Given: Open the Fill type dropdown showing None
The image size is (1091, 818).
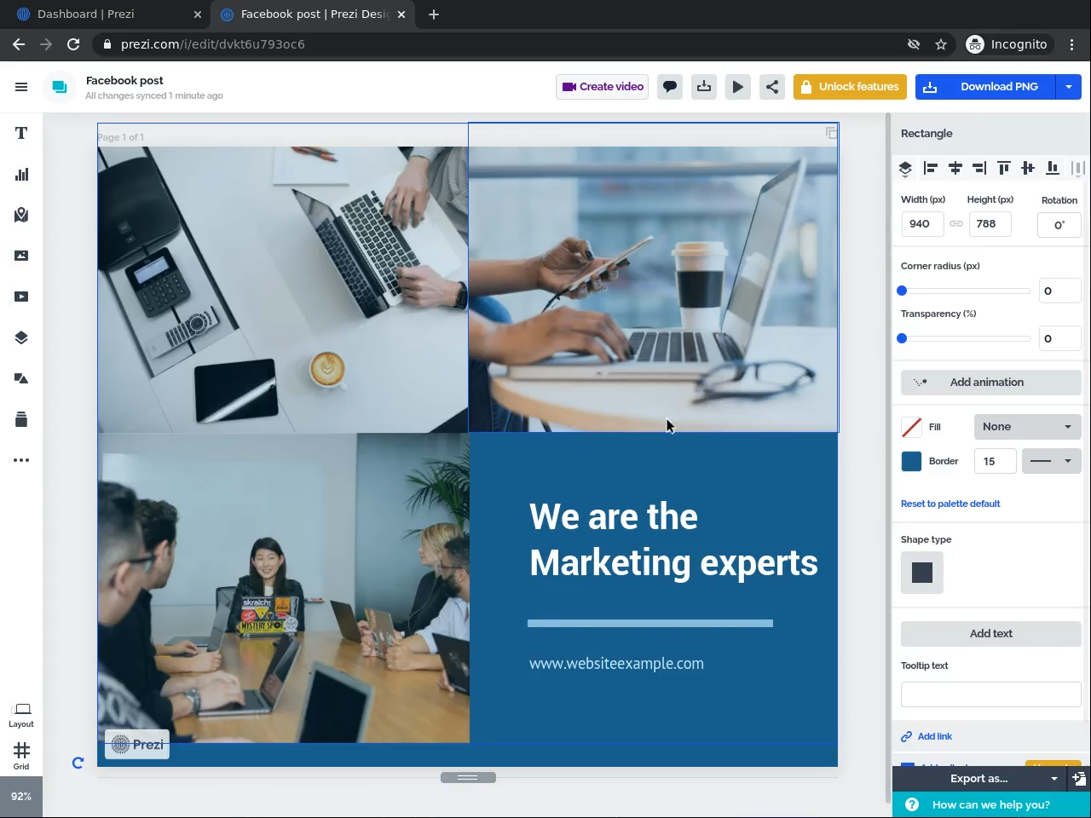Looking at the screenshot, I should click(1027, 427).
